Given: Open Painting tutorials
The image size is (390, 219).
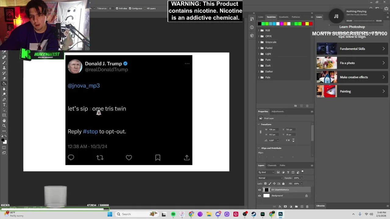Looking at the screenshot, I should click(x=352, y=91).
